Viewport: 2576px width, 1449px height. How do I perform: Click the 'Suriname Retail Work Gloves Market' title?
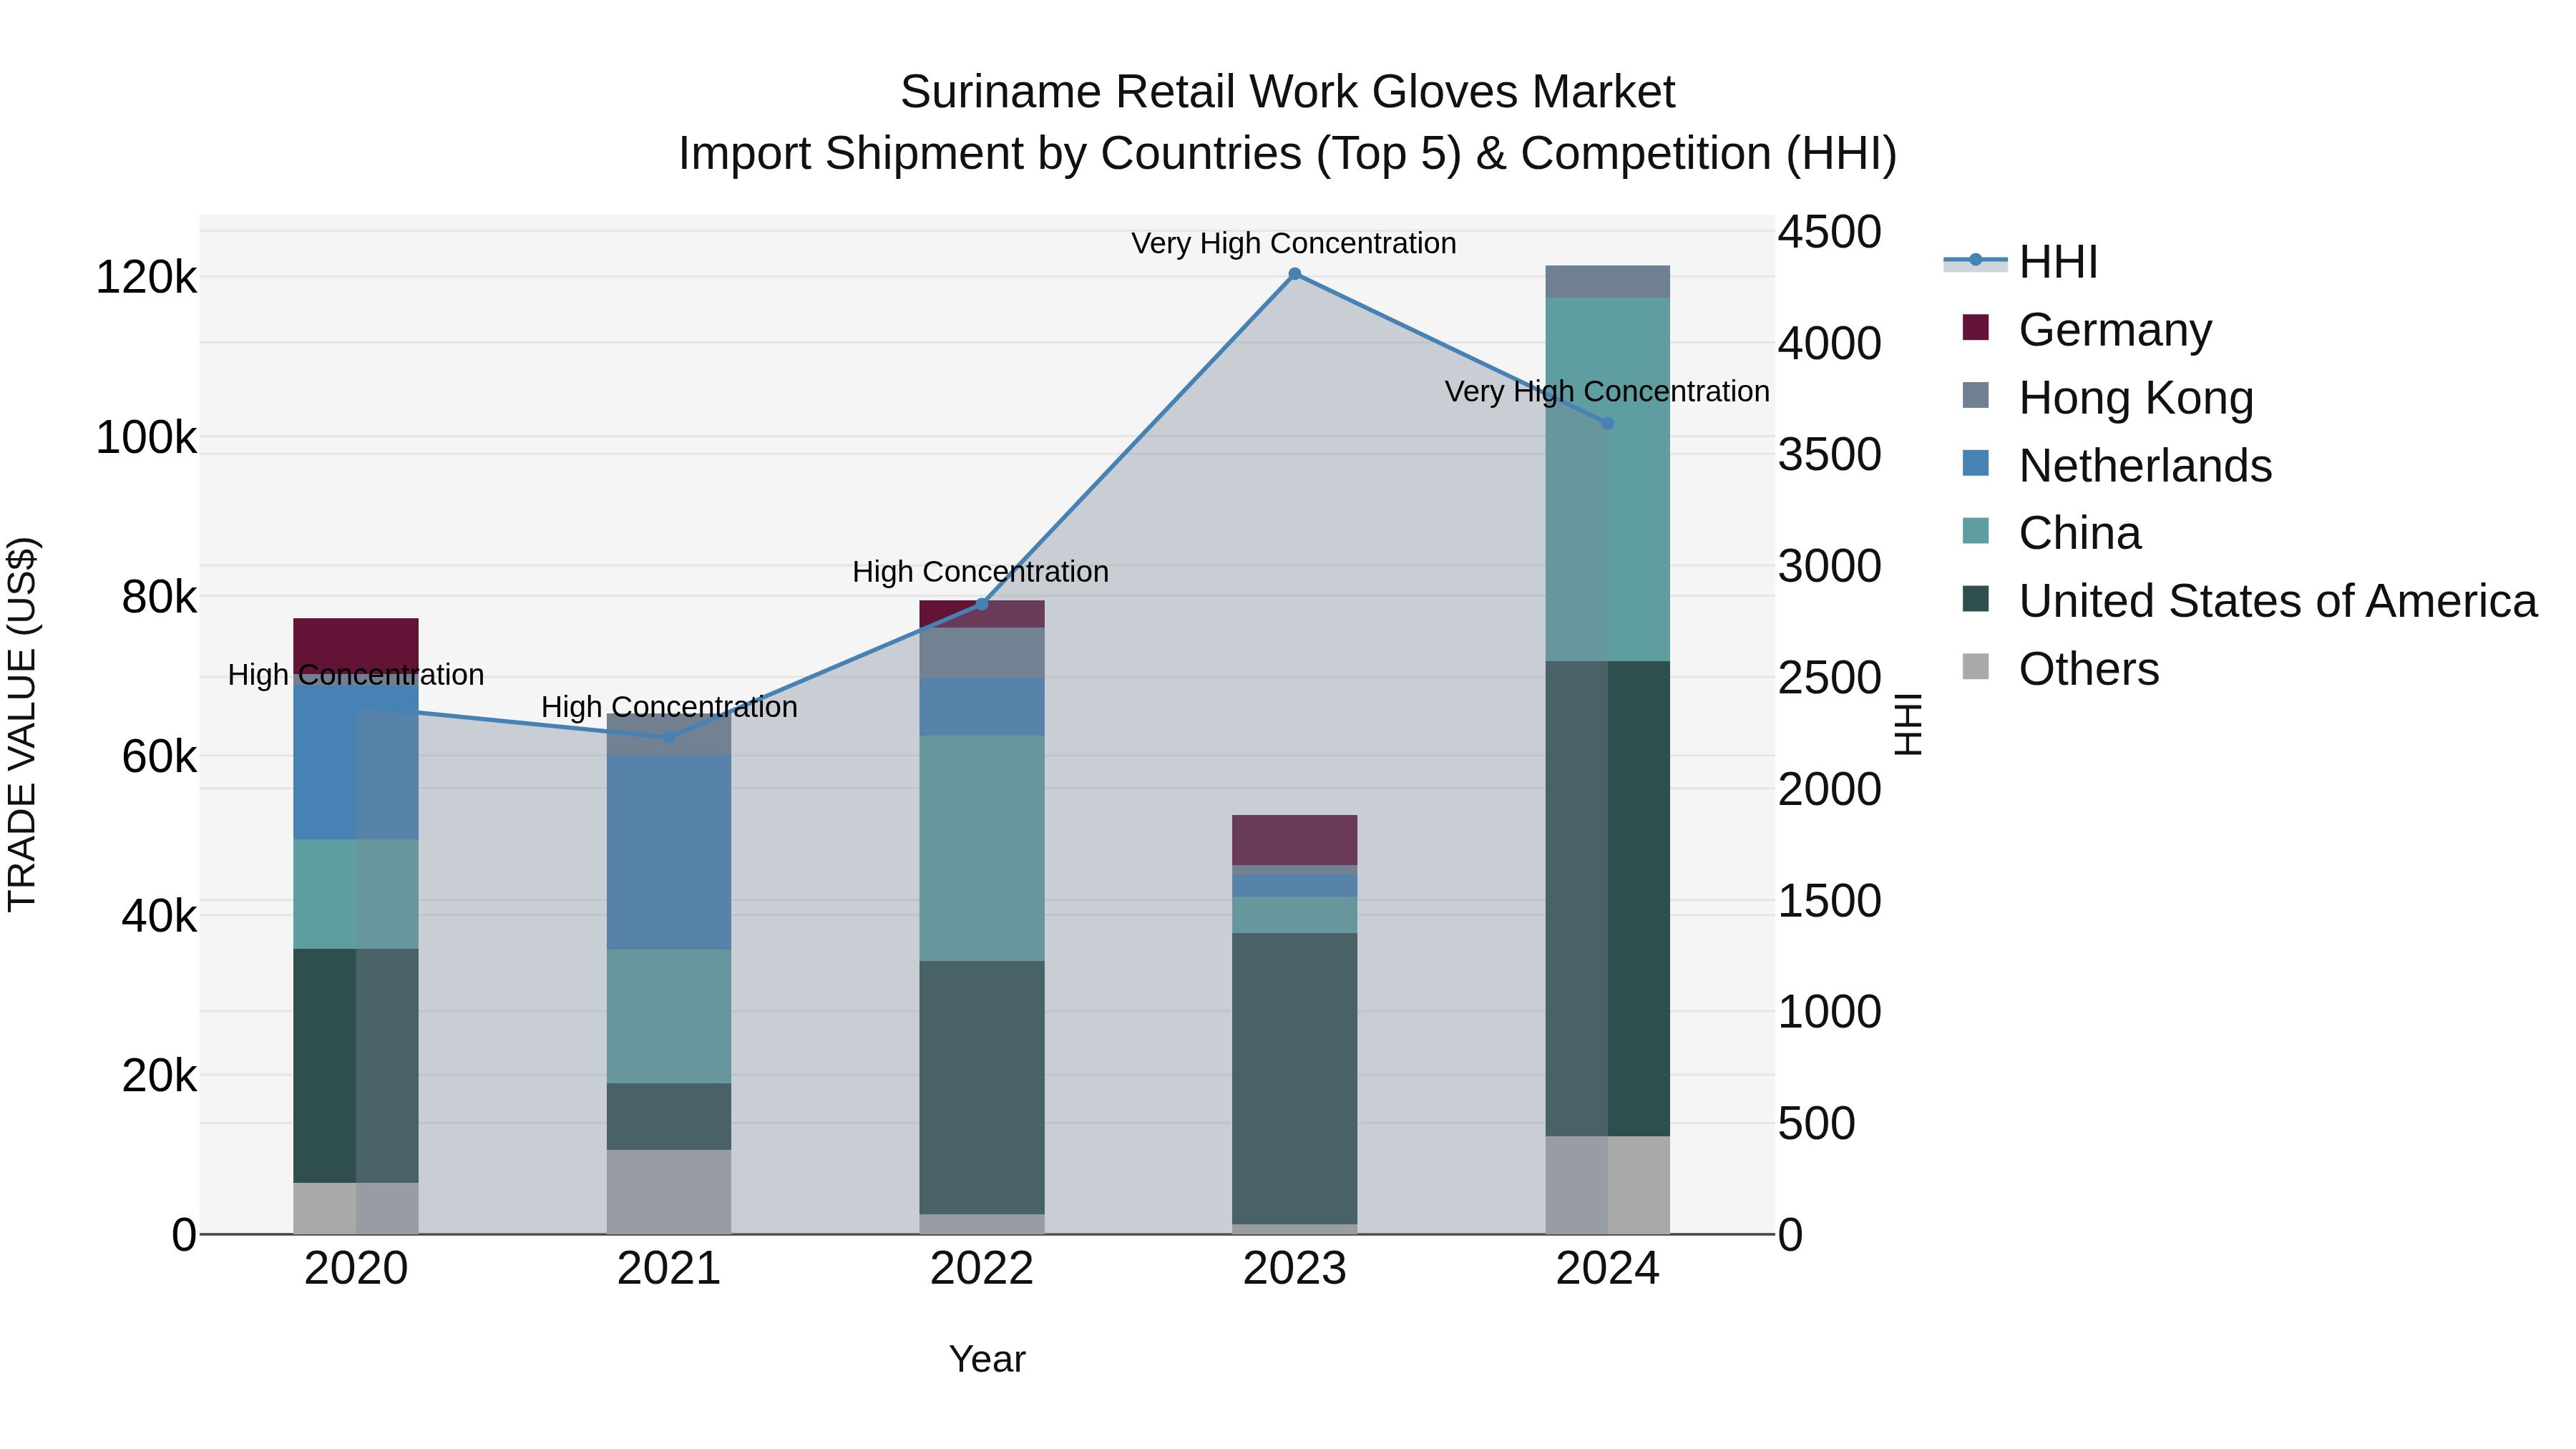[1288, 92]
